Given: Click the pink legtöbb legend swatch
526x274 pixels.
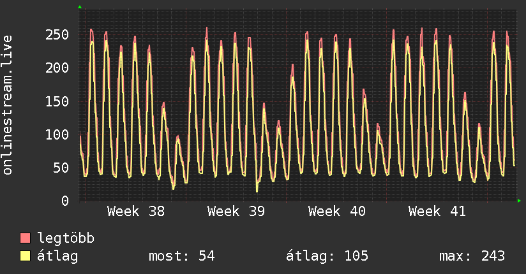Looking at the screenshot, I should click(25, 238).
